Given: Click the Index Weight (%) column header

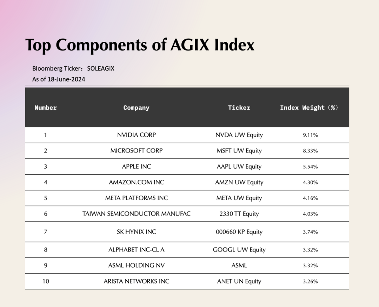Looking at the screenshot, I should 309,107.
